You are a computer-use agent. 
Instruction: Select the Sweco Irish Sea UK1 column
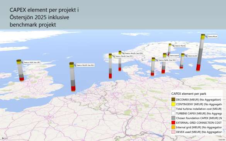(x=20, y=70)
